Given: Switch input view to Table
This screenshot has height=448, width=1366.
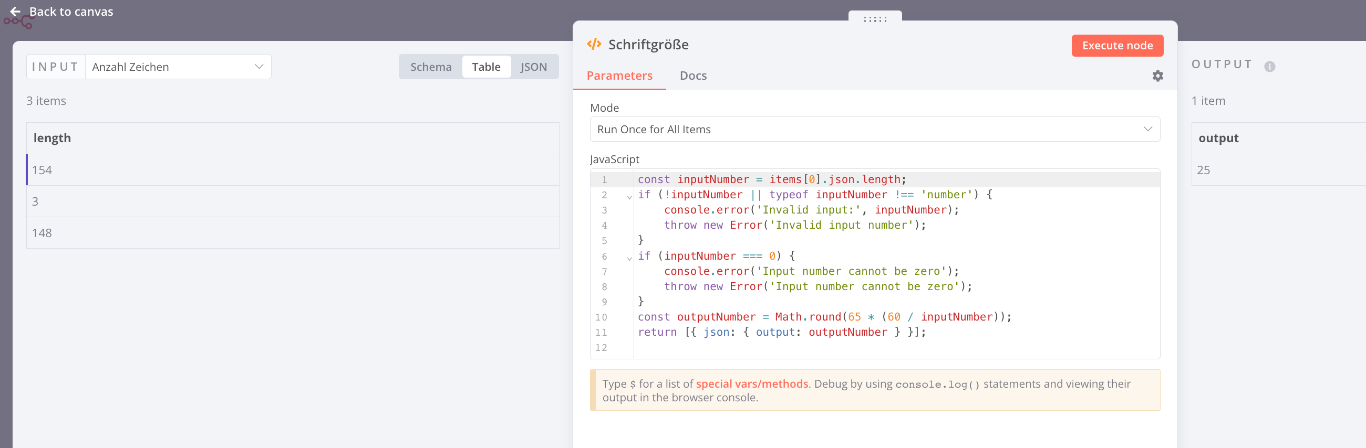Looking at the screenshot, I should point(486,67).
